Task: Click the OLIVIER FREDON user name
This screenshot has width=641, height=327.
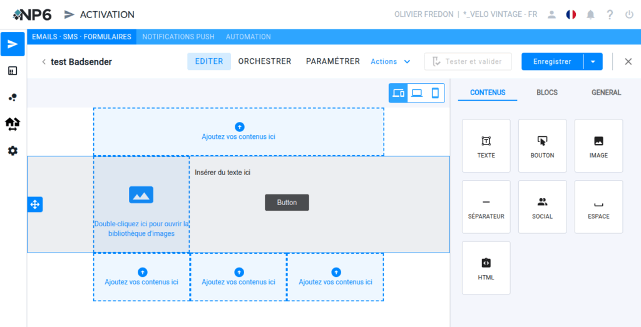Action: [x=424, y=15]
